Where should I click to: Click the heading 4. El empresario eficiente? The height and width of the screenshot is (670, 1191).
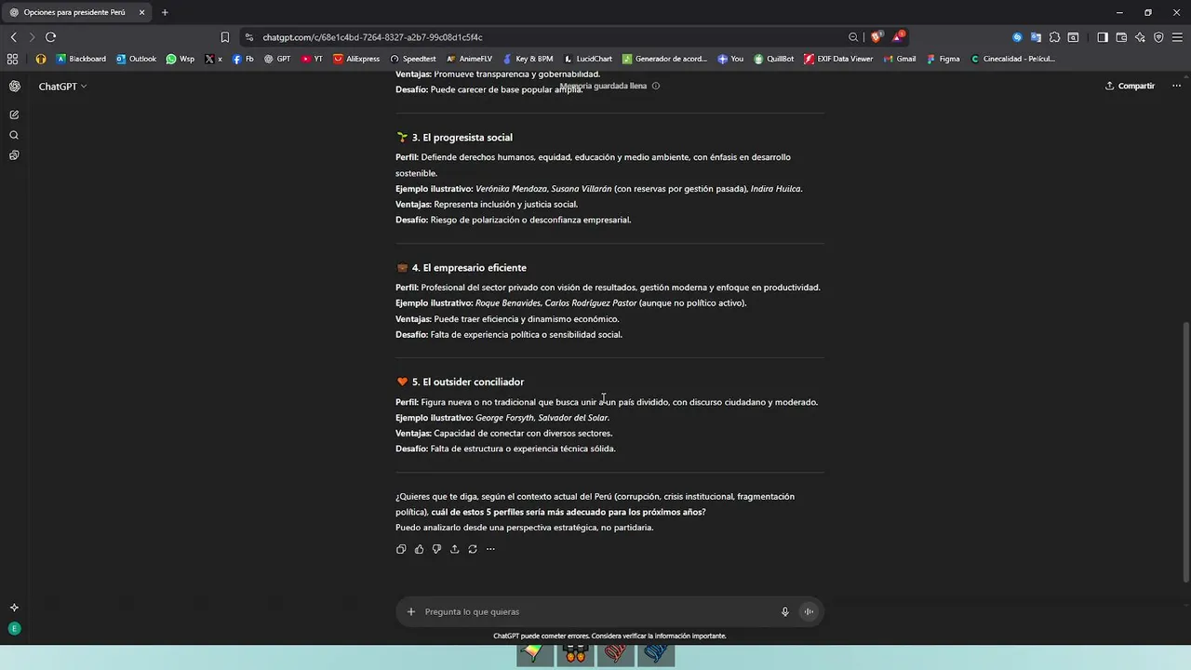click(469, 268)
